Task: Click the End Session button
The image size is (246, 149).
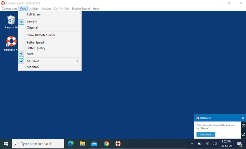Action: click(x=206, y=135)
